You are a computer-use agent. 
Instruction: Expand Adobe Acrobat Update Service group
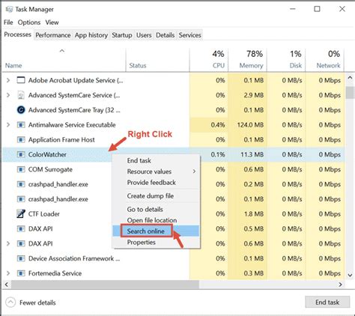coord(8,80)
